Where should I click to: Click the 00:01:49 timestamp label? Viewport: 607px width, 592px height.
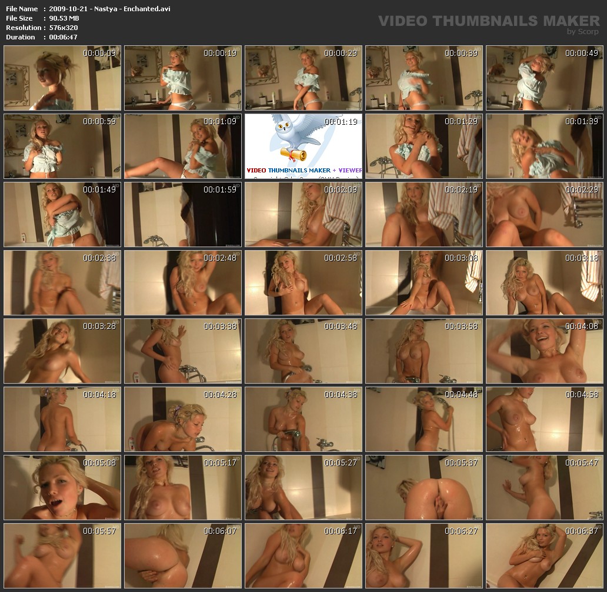pyautogui.click(x=99, y=189)
